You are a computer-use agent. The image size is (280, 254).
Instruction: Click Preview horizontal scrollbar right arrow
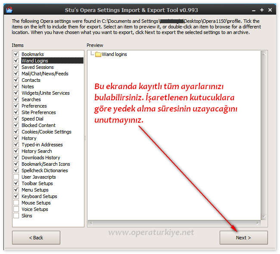click(258, 223)
